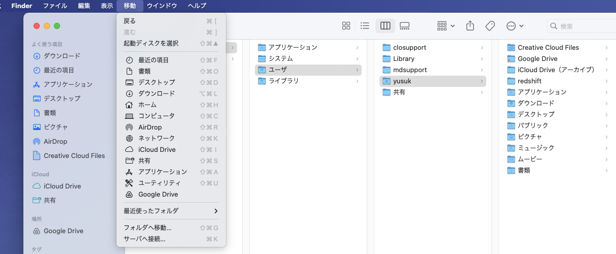Choose コンピュータ from the 移動 menu
616x254 pixels.
tap(171, 116)
